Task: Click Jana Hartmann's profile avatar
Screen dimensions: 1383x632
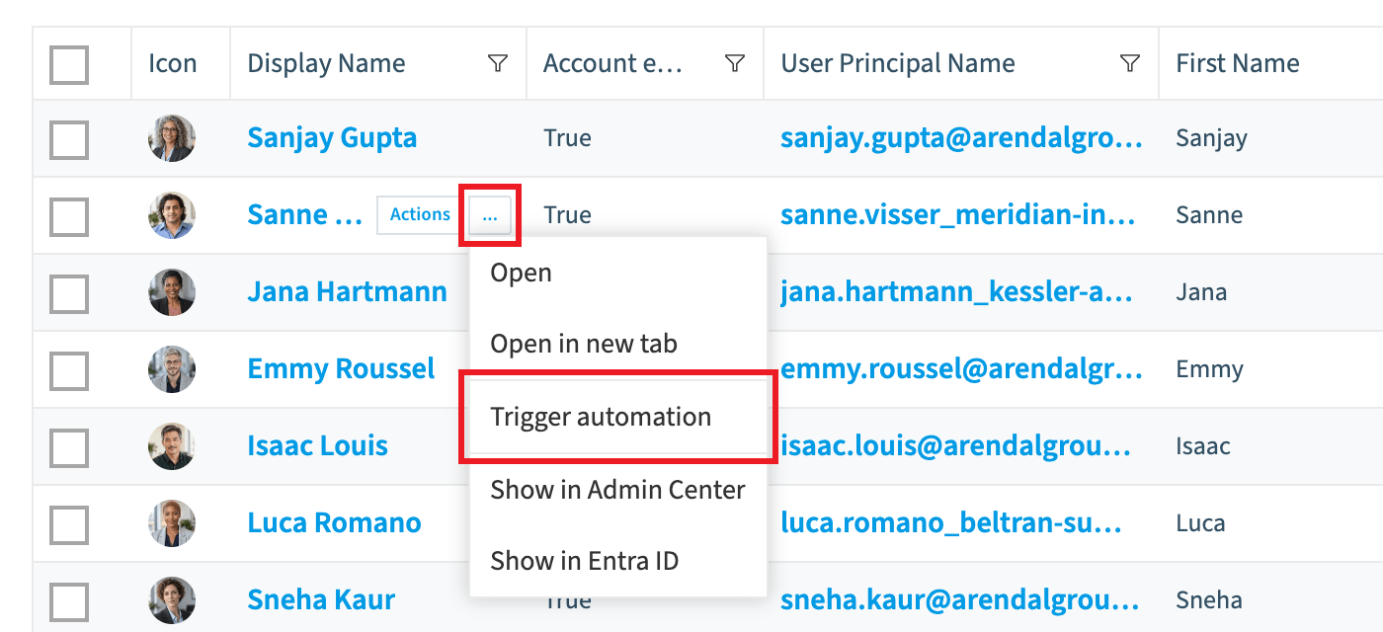Action: click(x=172, y=292)
